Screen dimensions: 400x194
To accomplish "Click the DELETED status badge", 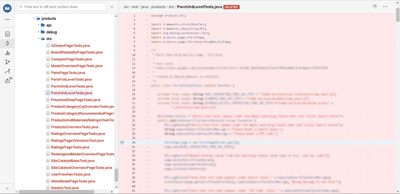I will coord(231,7).
